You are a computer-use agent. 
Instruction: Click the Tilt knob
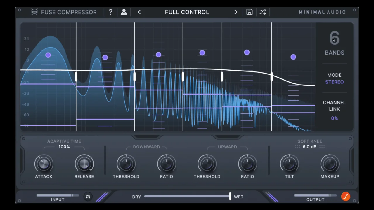tap(289, 164)
